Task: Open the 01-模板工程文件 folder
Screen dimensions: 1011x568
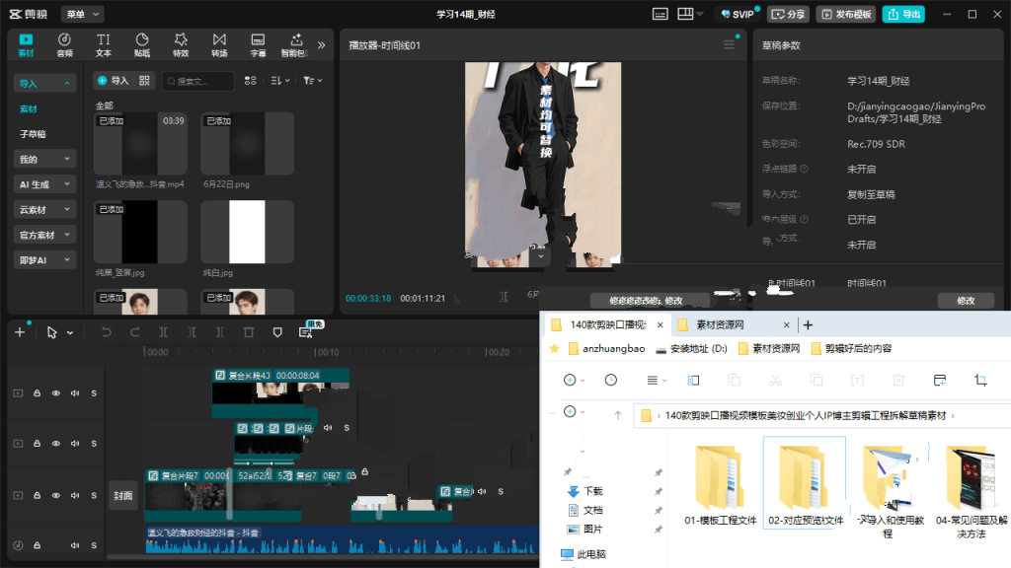Action: 720,487
